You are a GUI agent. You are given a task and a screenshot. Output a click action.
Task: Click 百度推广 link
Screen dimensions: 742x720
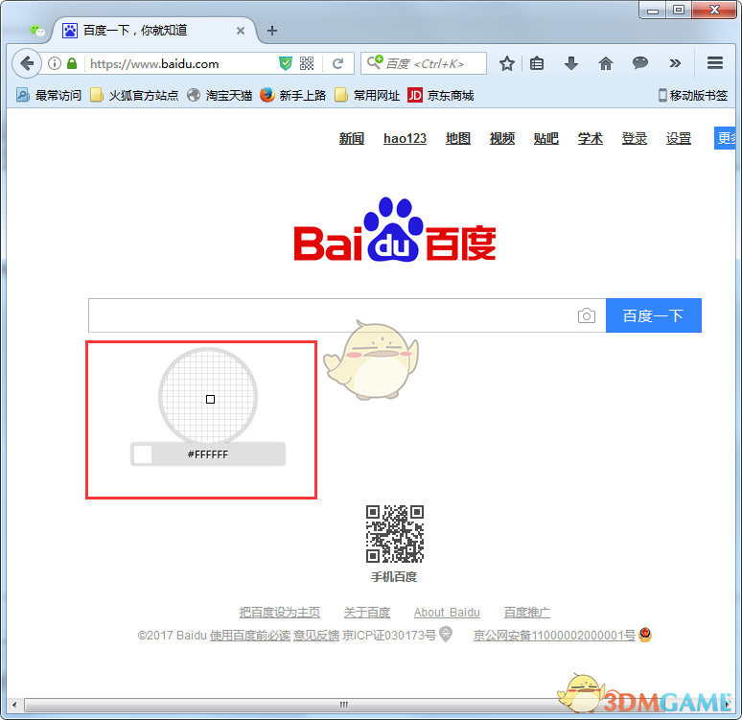tap(526, 613)
